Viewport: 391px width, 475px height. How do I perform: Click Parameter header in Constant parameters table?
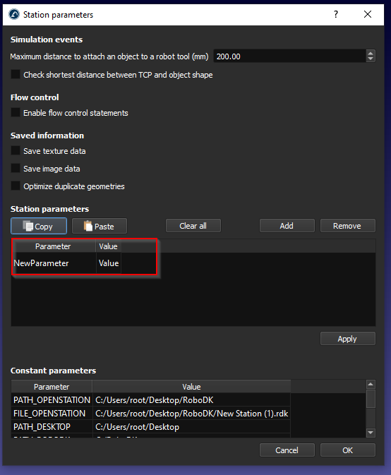click(x=52, y=387)
